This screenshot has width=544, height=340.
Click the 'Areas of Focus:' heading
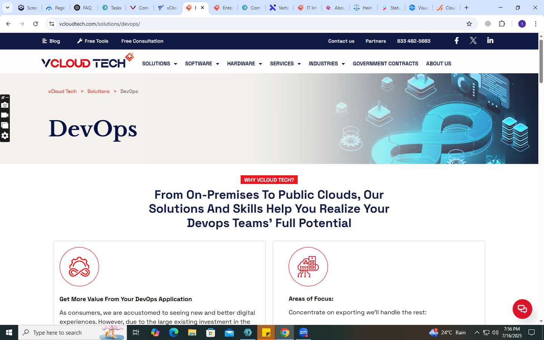311,298
